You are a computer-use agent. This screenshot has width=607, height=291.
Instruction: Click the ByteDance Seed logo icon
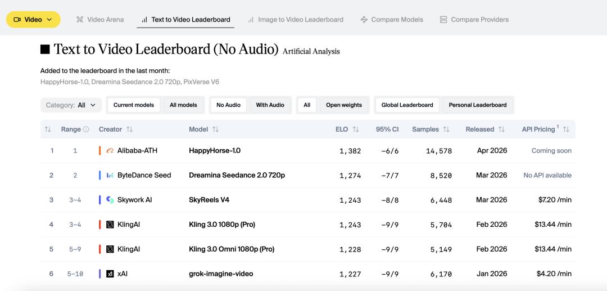(x=110, y=176)
